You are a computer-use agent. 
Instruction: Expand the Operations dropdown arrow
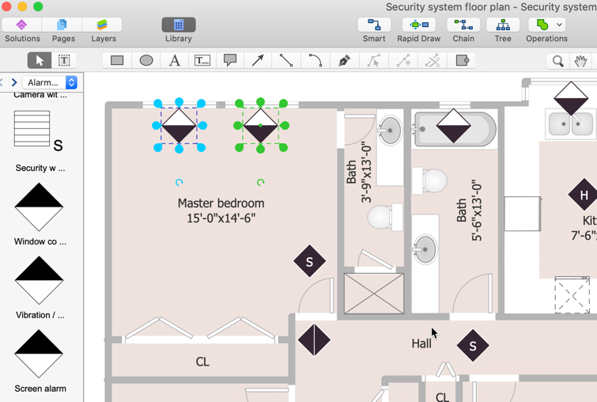coord(560,25)
